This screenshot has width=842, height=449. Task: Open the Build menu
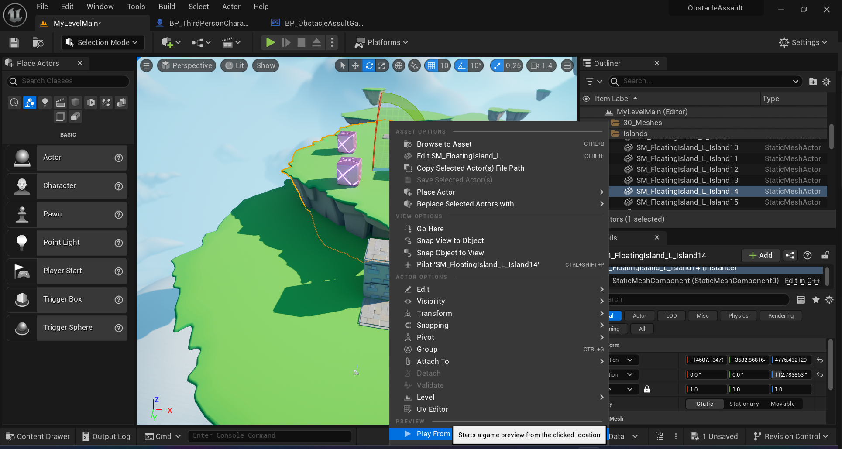point(167,7)
